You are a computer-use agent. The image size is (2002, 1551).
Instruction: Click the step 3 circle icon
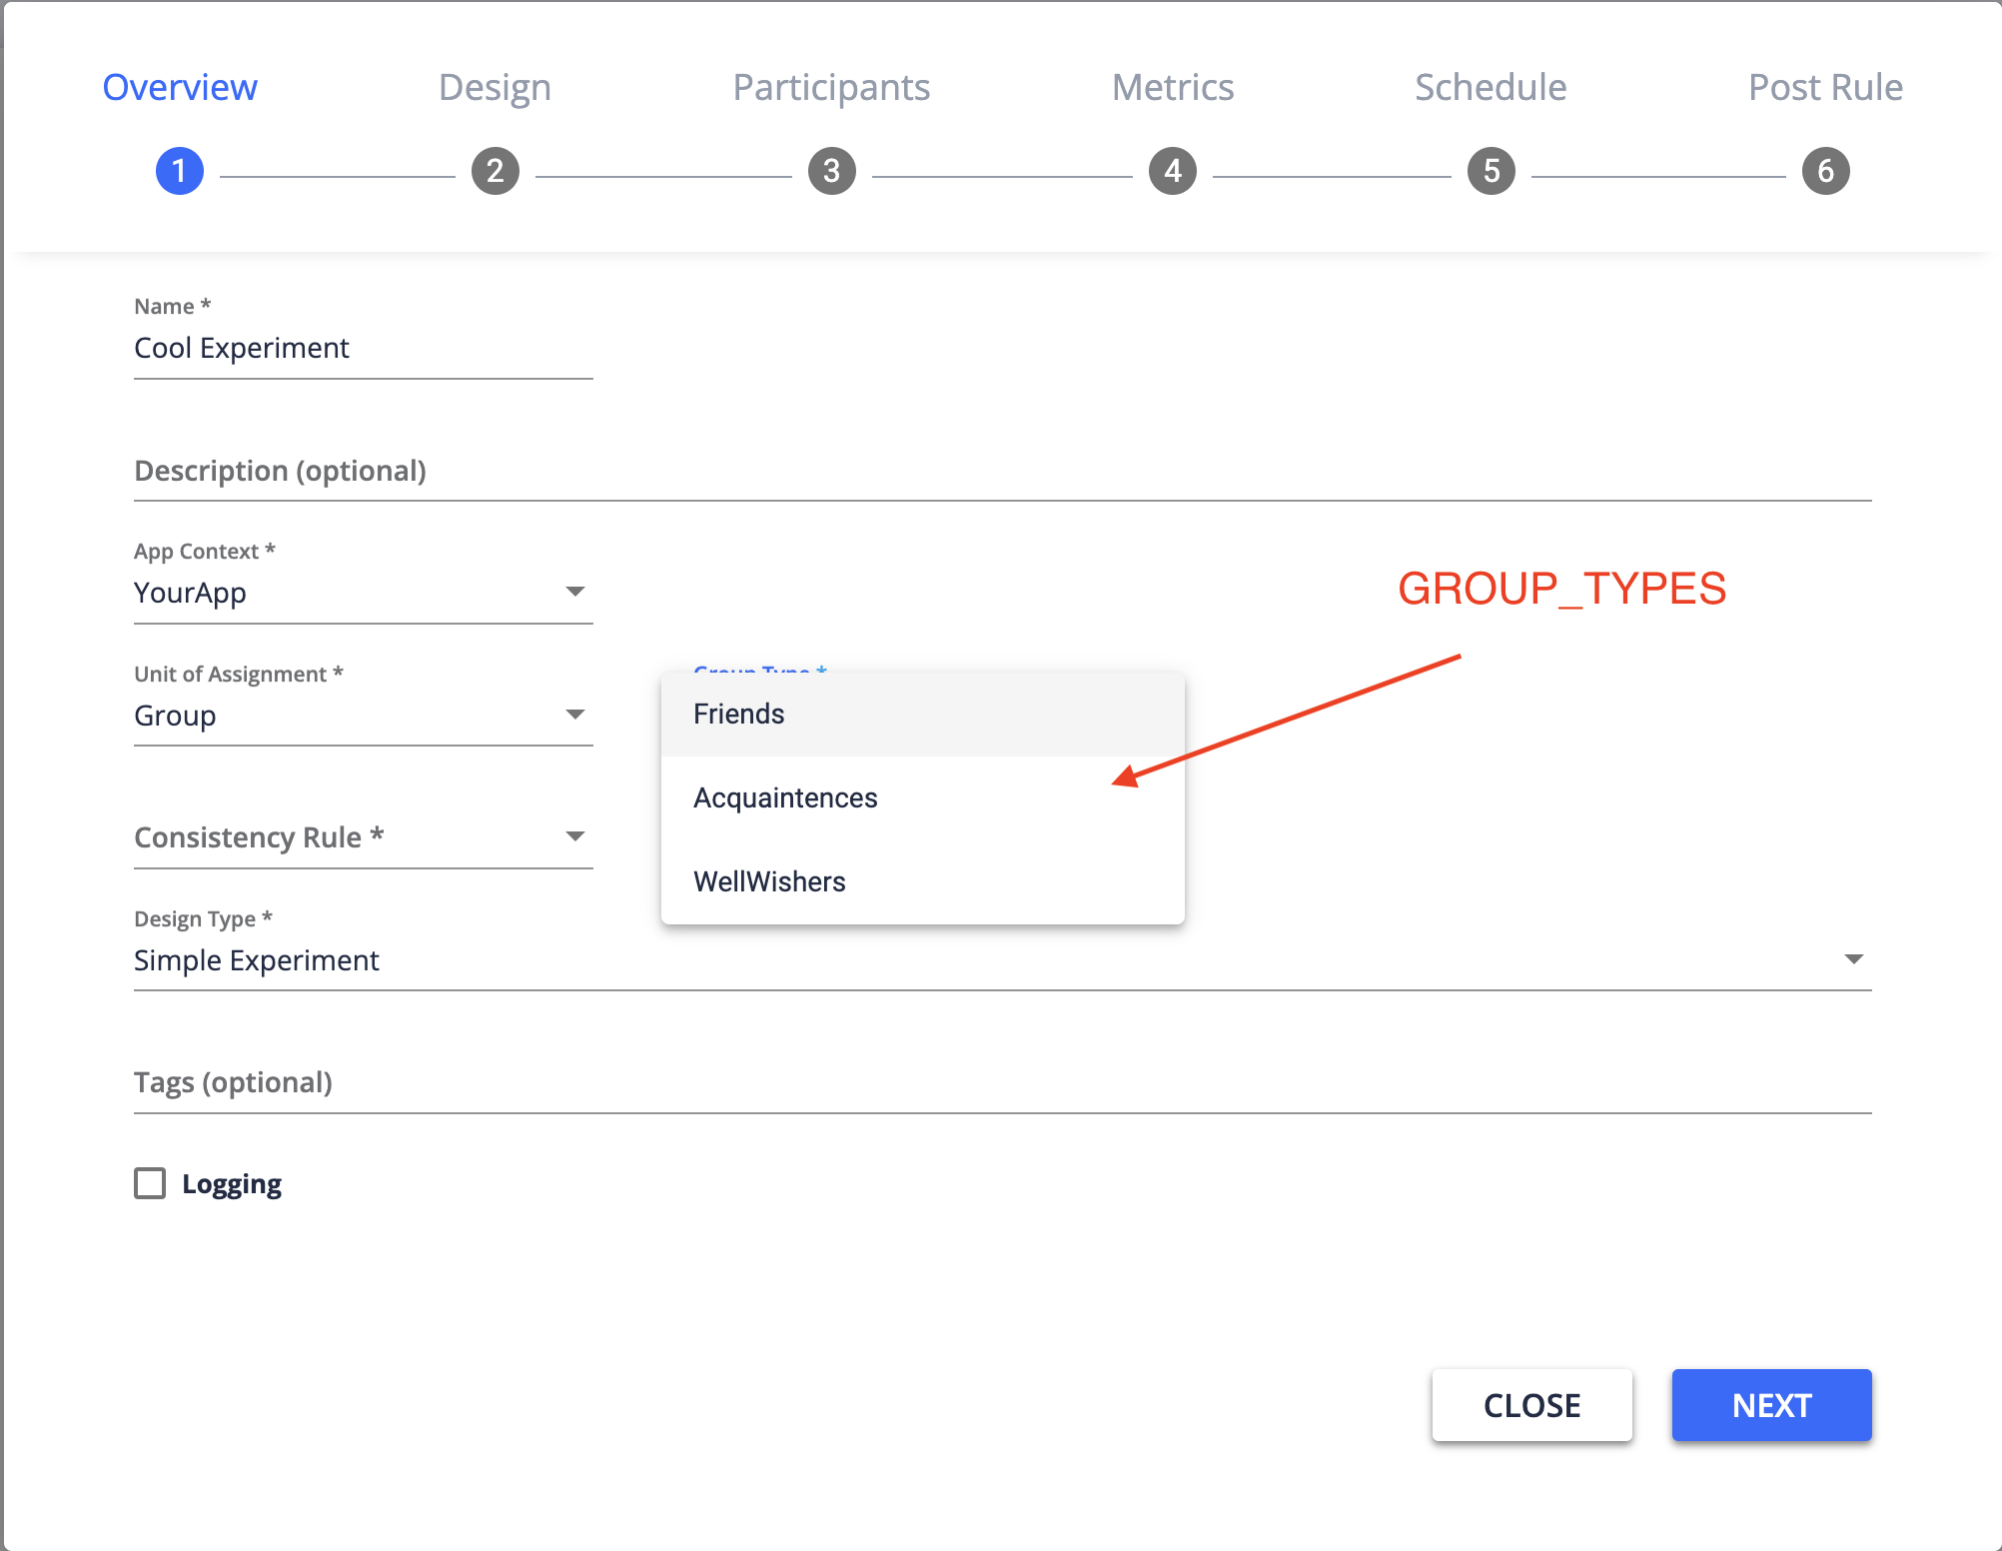(831, 172)
